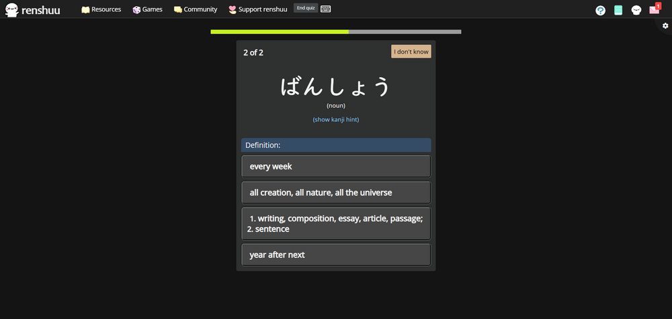
Task: Choose the answer "year after next"
Action: [x=336, y=255]
